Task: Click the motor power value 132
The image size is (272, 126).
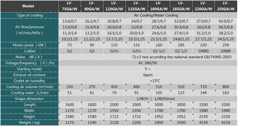Action: [x=137, y=45]
